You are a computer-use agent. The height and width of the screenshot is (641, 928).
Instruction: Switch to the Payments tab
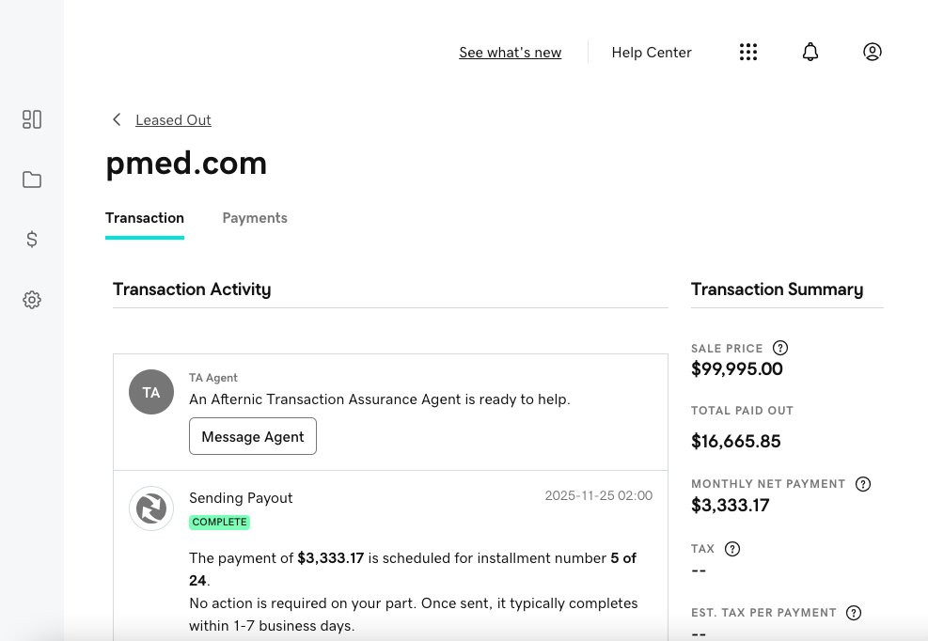(x=255, y=218)
